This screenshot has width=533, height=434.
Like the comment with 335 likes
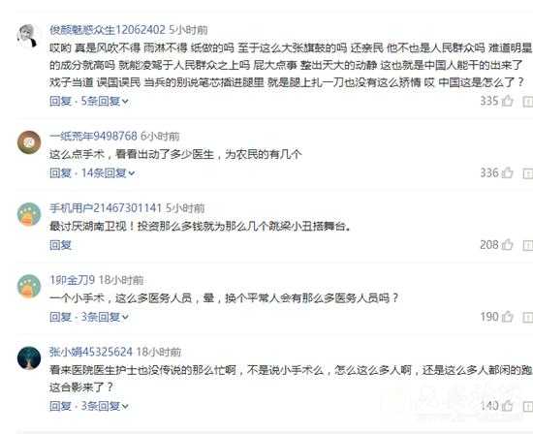[507, 101]
